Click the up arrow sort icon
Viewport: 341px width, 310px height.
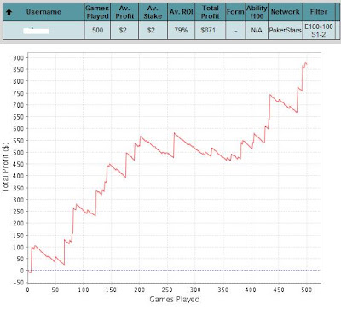coord(9,12)
